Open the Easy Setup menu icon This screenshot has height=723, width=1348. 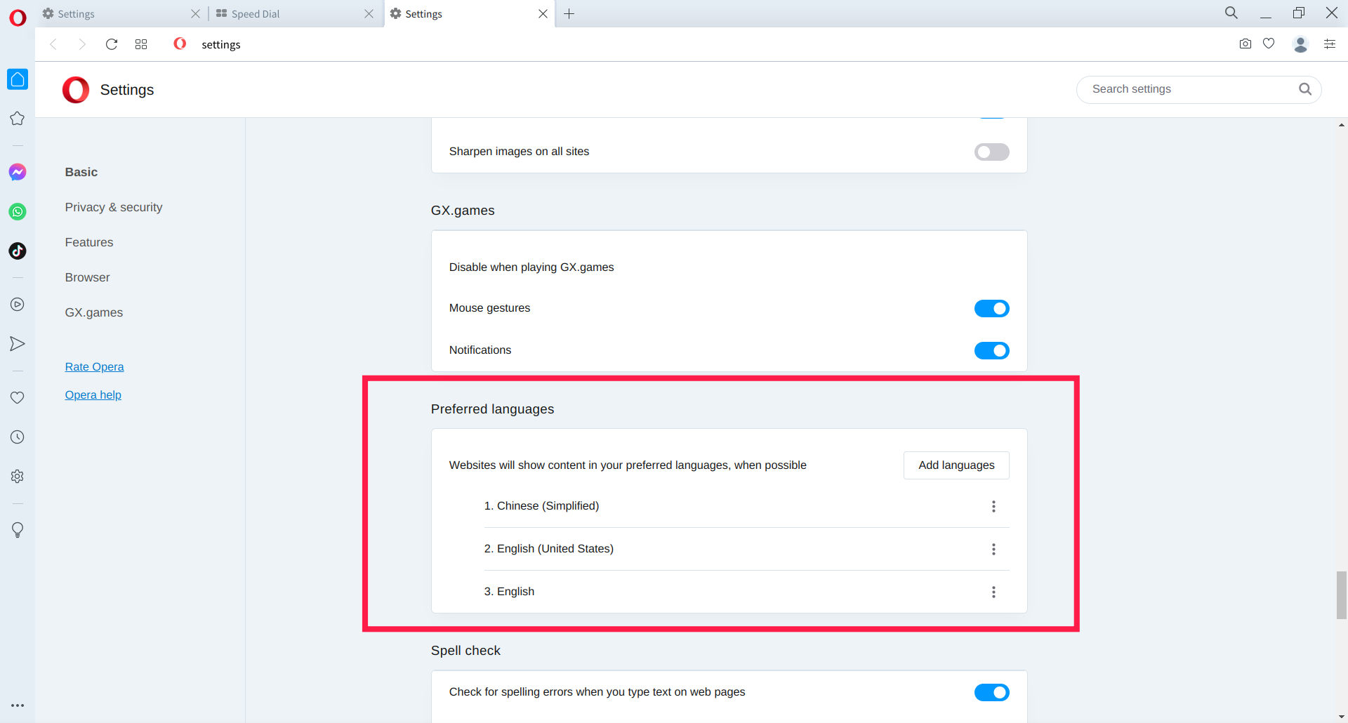1329,44
